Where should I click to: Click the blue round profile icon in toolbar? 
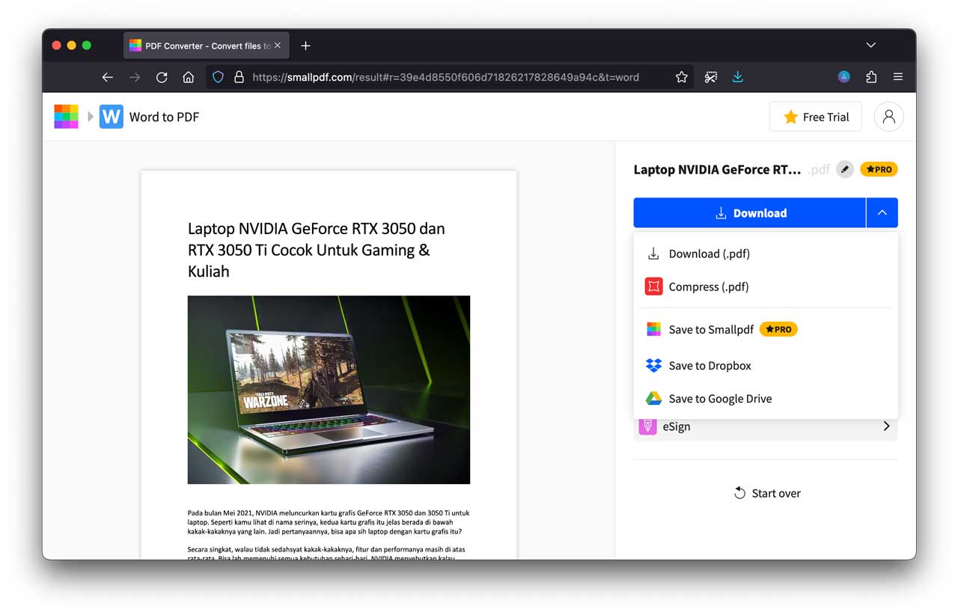[844, 77]
